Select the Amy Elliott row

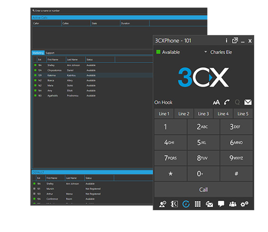[x=93, y=90]
